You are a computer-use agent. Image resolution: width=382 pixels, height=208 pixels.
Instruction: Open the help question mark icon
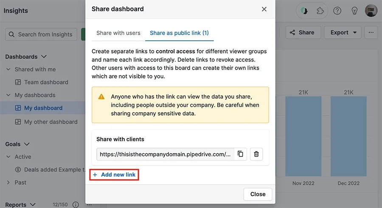pos(337,11)
